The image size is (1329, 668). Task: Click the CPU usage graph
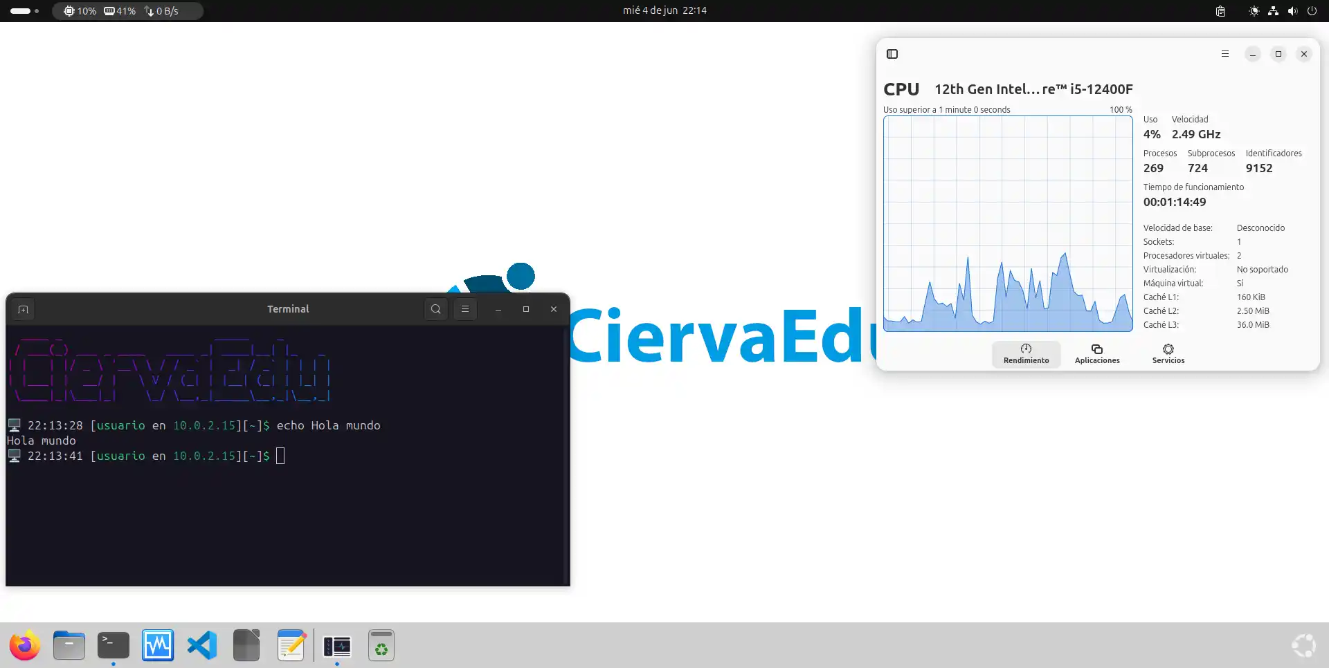[1007, 223]
